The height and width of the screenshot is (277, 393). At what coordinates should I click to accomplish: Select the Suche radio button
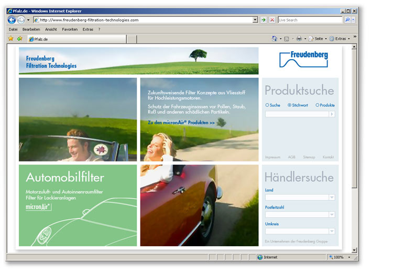(267, 105)
